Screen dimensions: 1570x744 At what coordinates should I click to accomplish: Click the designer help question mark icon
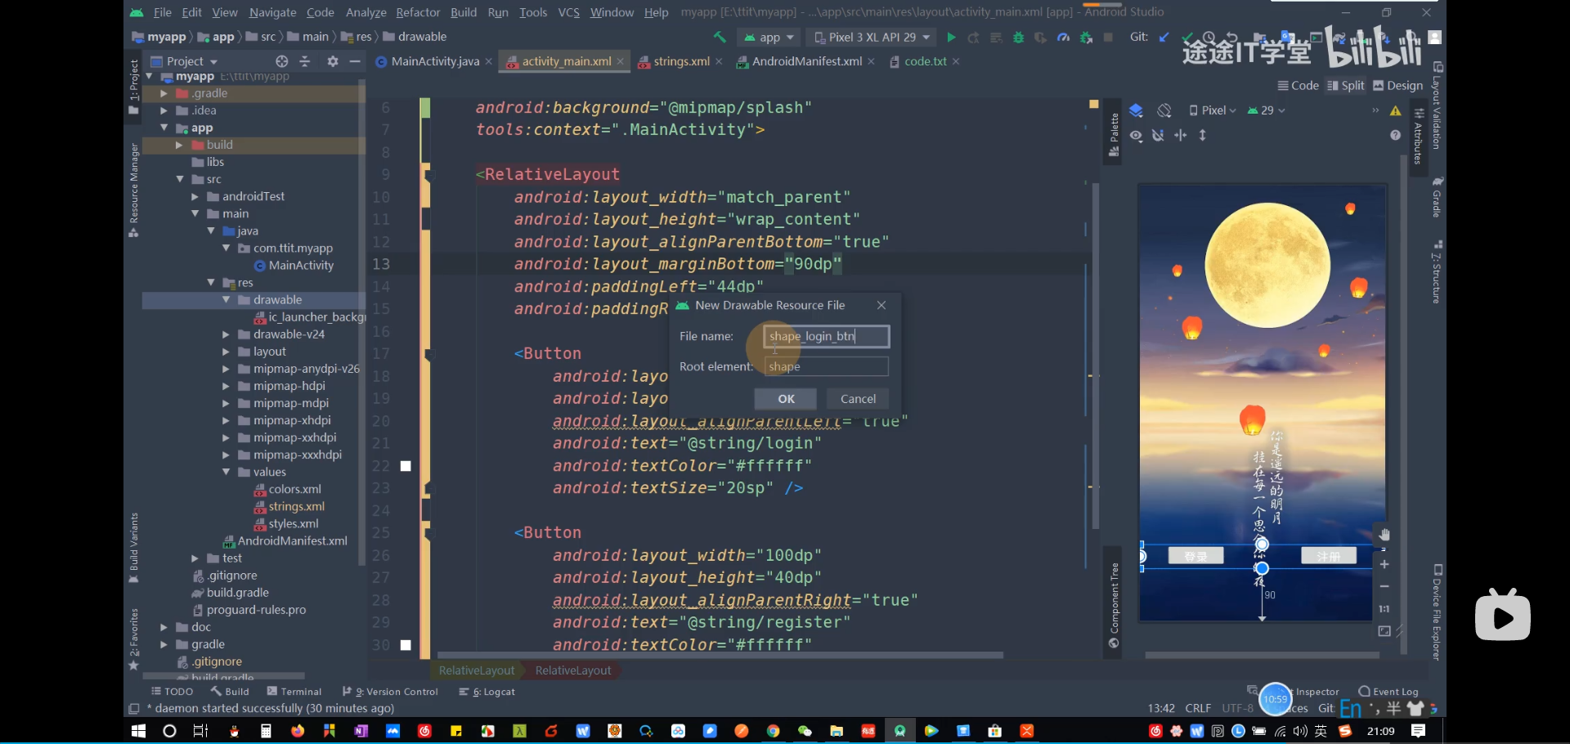click(1396, 136)
